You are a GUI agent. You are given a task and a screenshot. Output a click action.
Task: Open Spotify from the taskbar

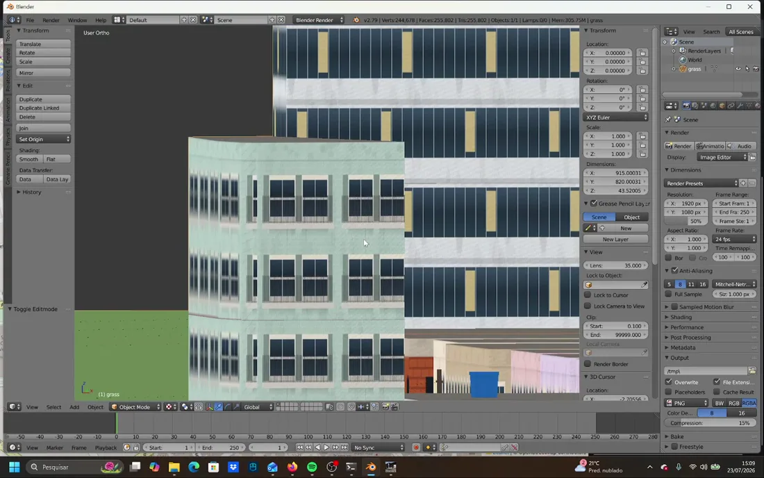pos(312,467)
